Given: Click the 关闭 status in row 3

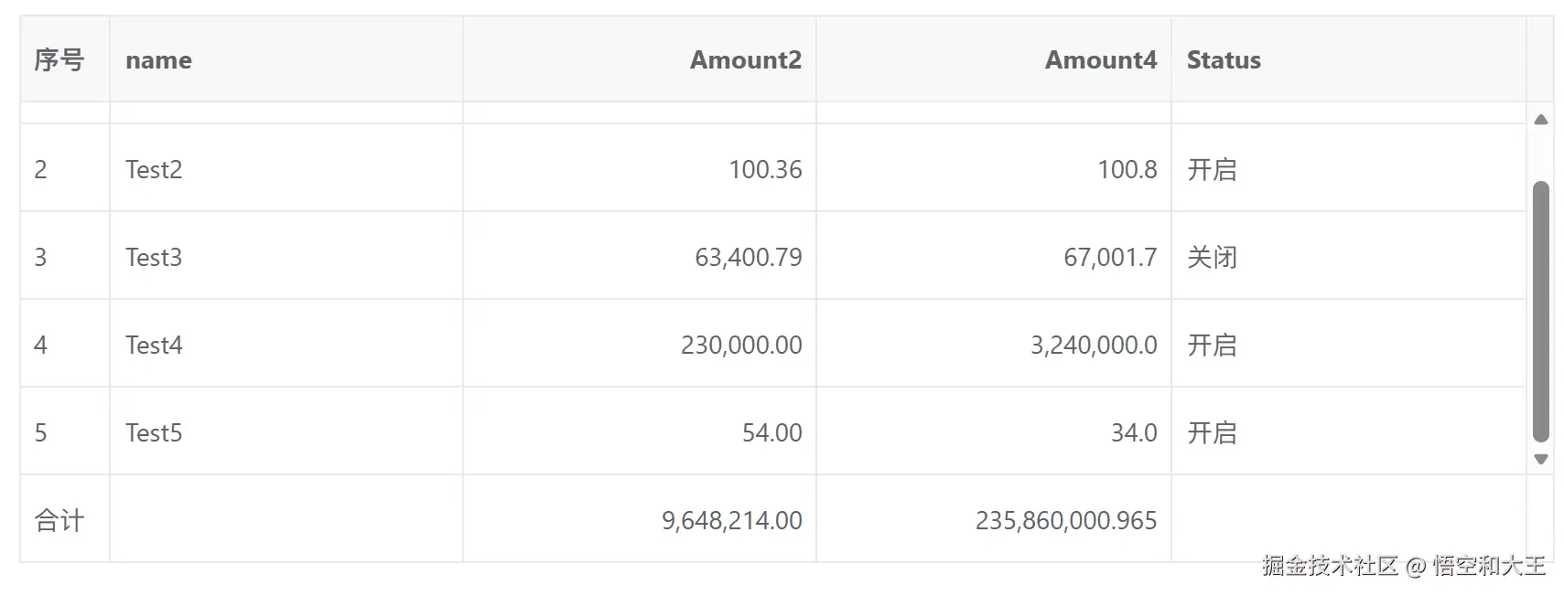Looking at the screenshot, I should click(1211, 258).
